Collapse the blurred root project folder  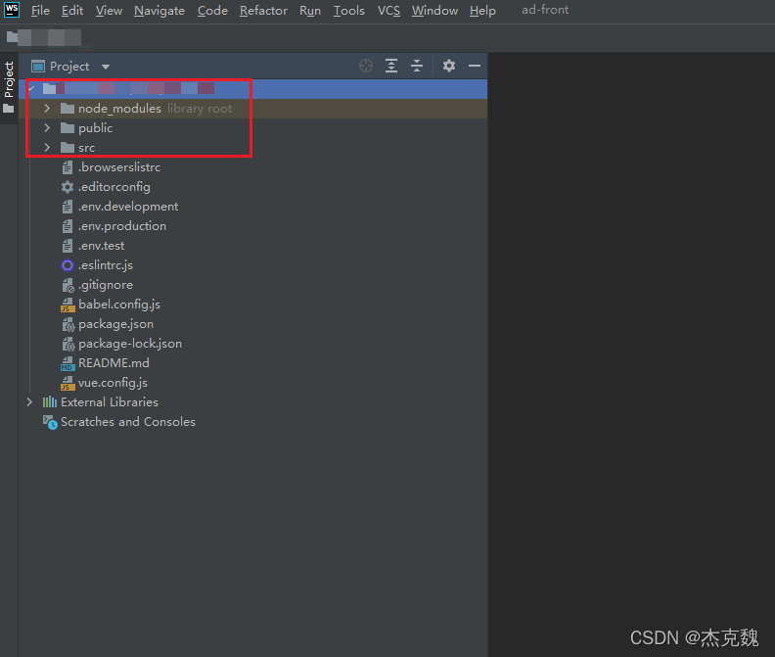[31, 88]
